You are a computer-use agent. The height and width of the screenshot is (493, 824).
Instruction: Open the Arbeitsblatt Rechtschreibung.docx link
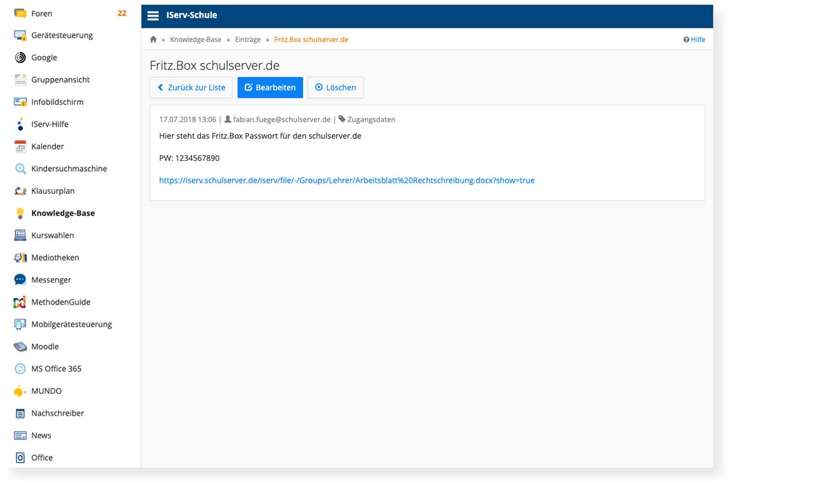[x=347, y=180]
